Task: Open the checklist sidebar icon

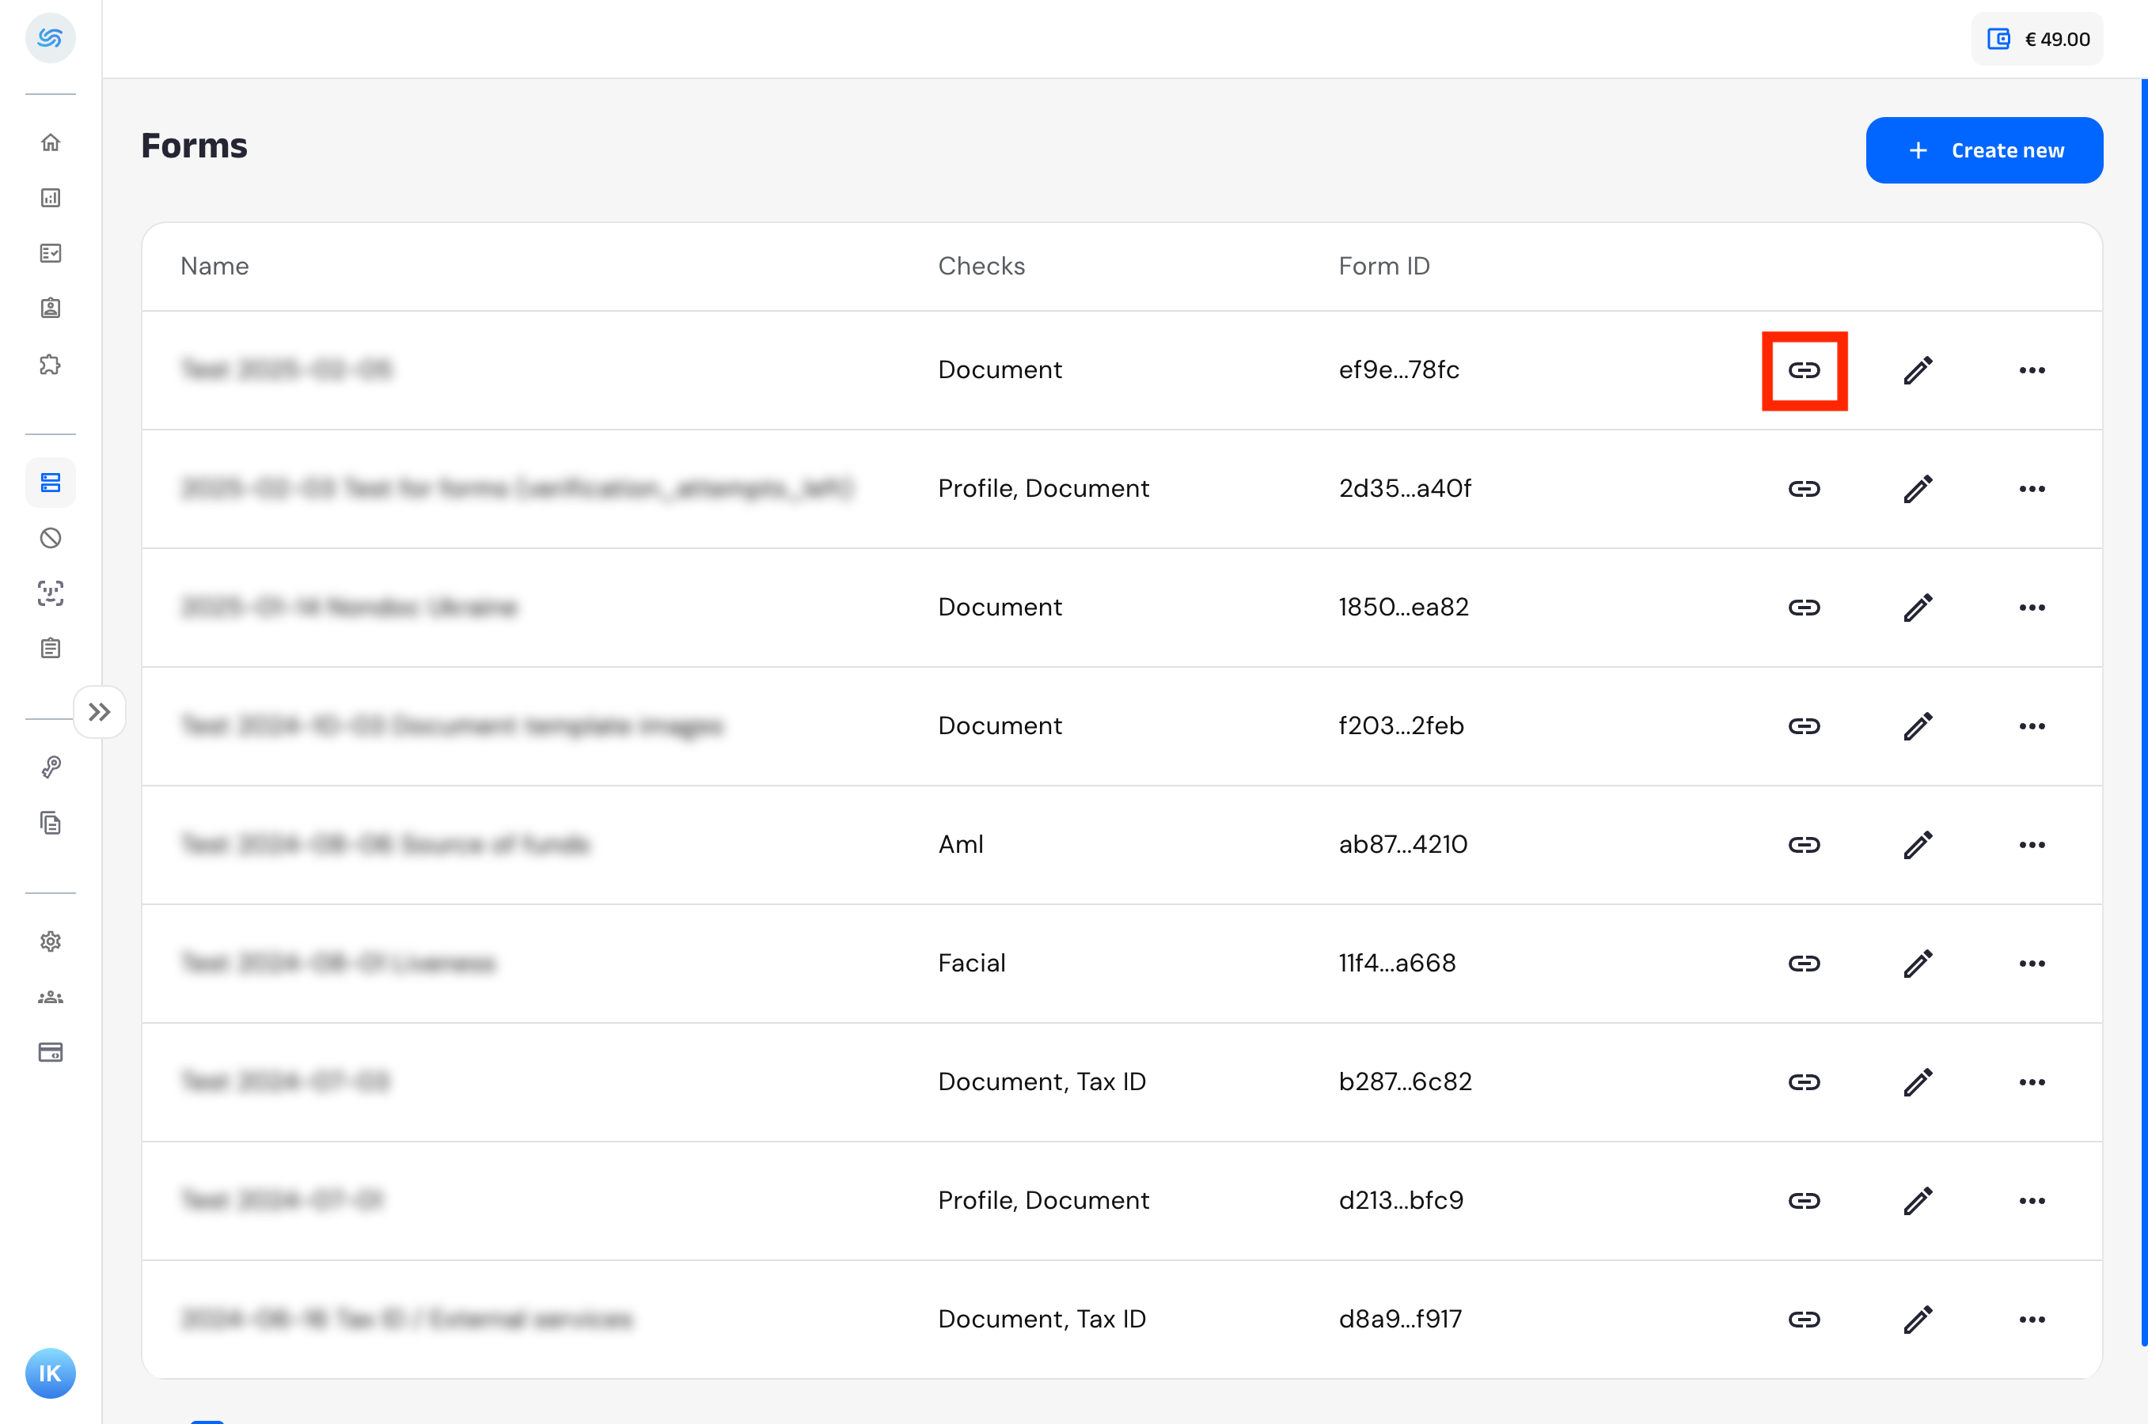Action: 51,253
